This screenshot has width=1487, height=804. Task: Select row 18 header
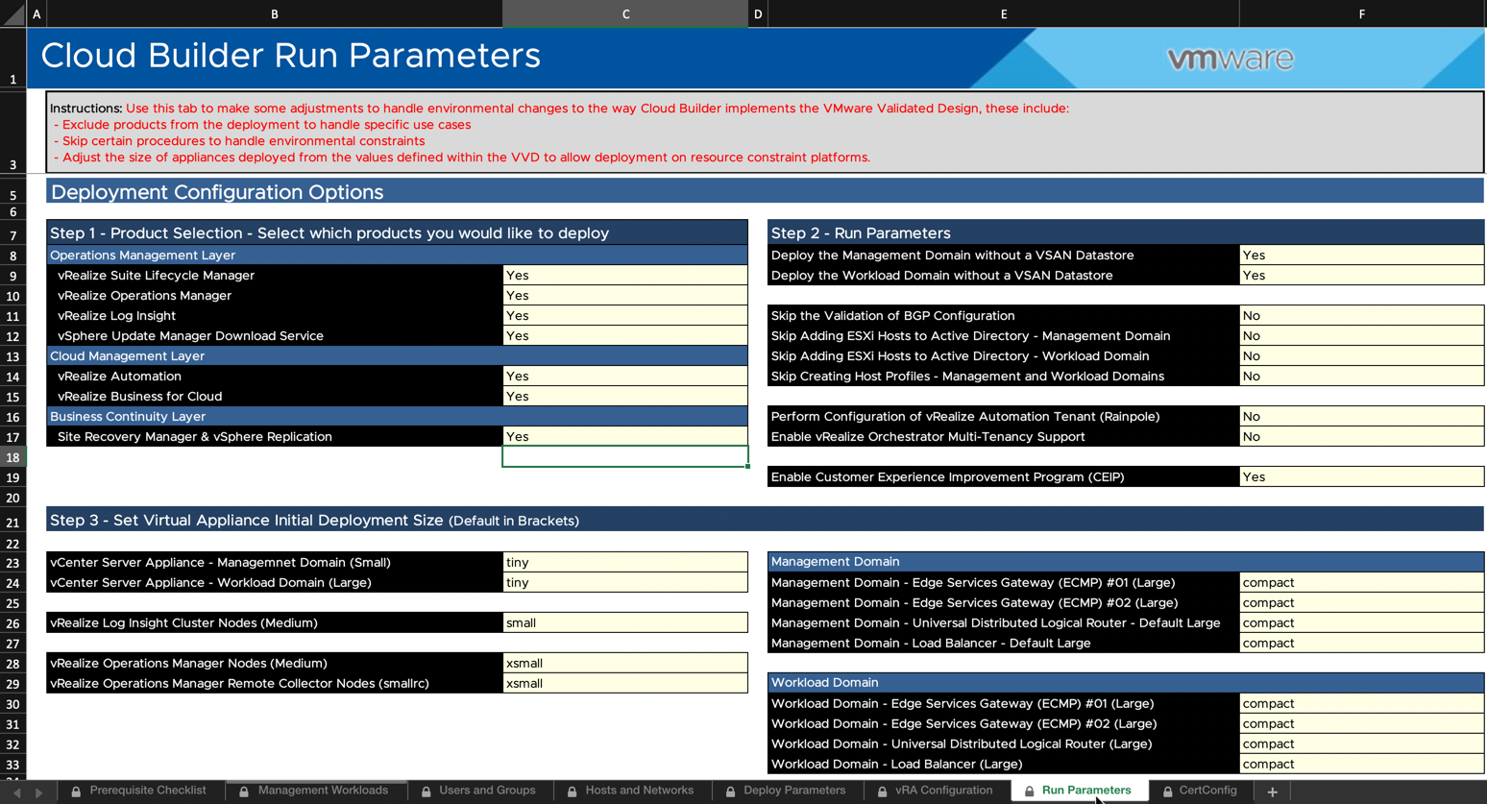[x=13, y=458]
